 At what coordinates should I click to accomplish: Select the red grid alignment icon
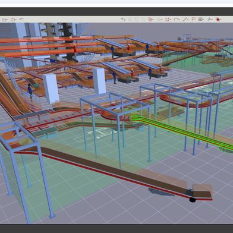168,20
